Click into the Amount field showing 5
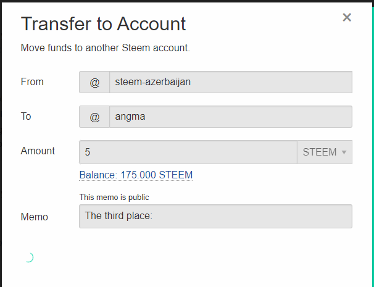The height and width of the screenshot is (287, 374). click(x=188, y=152)
